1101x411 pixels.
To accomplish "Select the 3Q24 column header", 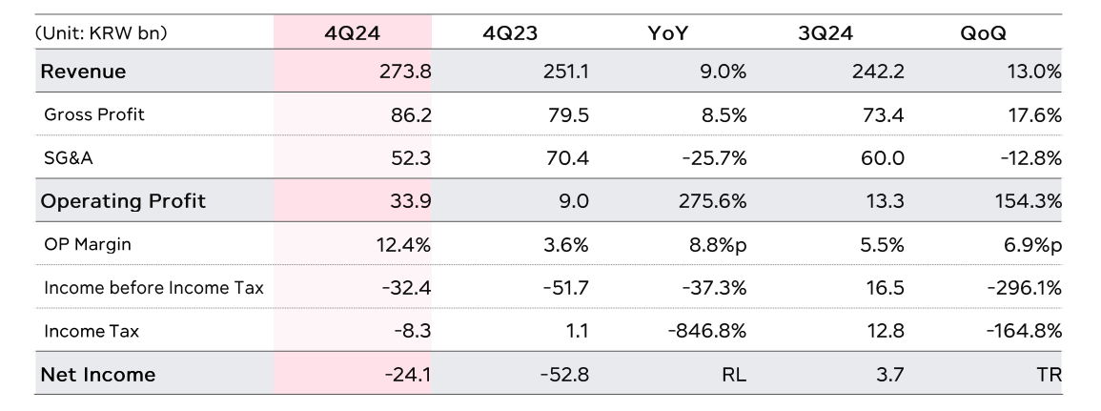I will tap(826, 33).
